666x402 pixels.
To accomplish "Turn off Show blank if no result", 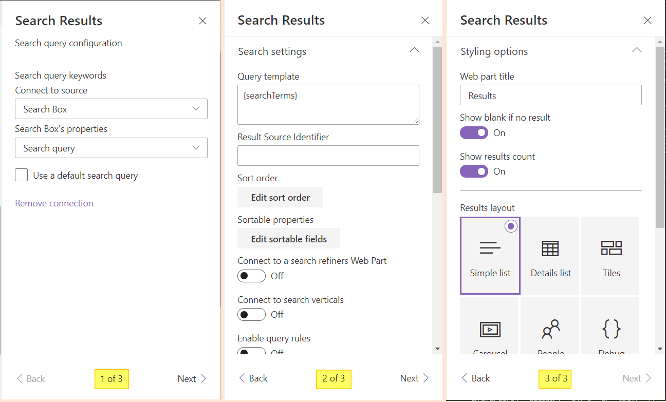I will 474,132.
